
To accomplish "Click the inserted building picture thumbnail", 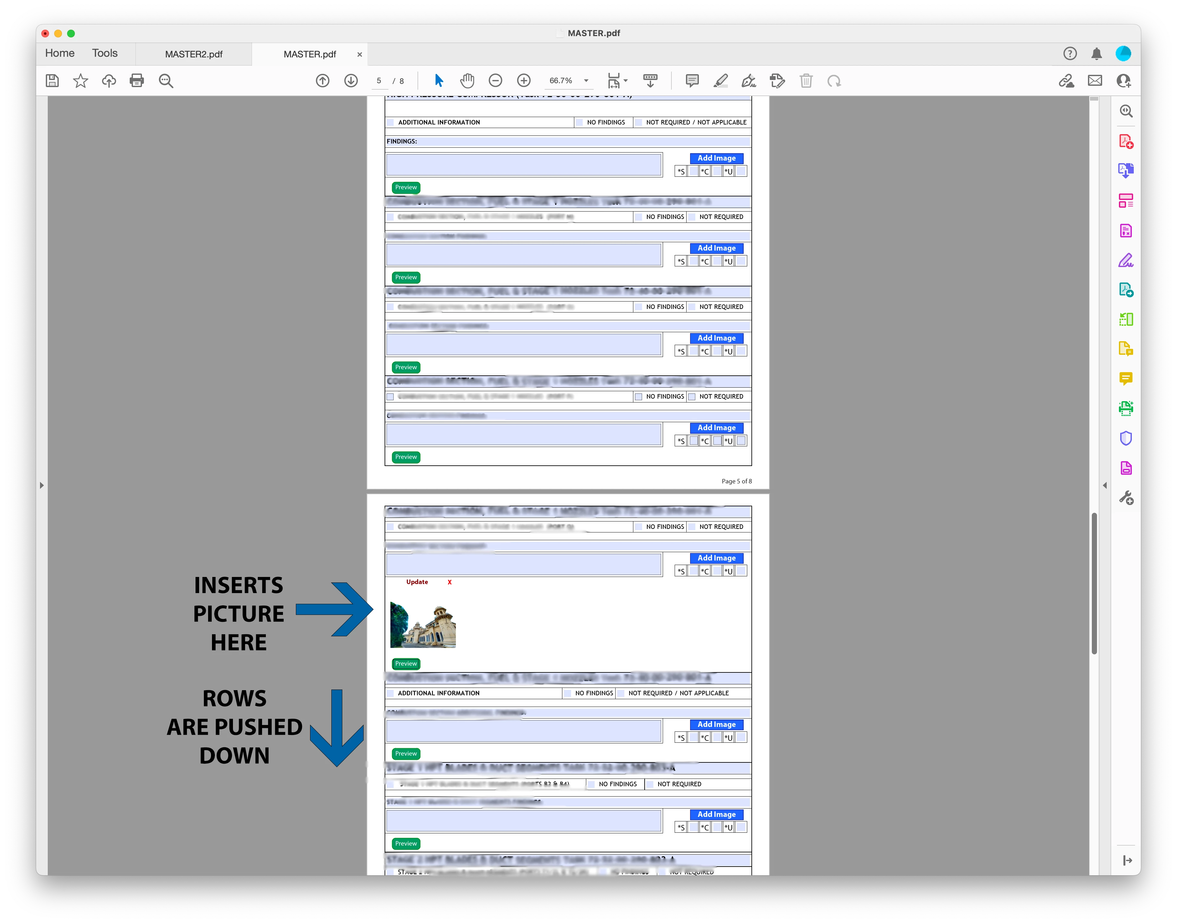I will 423,626.
